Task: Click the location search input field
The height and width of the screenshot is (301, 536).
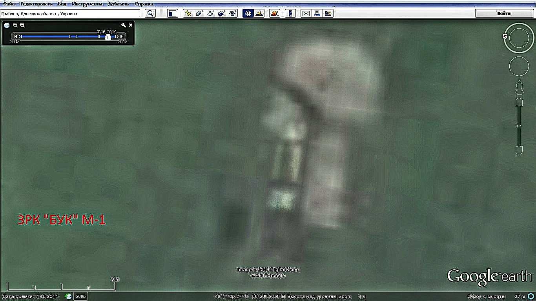Action: tap(71, 14)
